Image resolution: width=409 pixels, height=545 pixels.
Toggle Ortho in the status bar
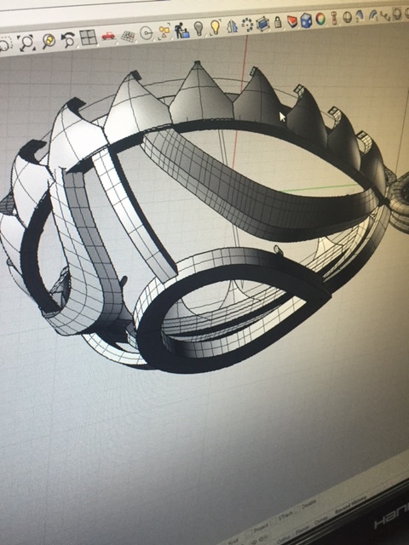pyautogui.click(x=285, y=539)
